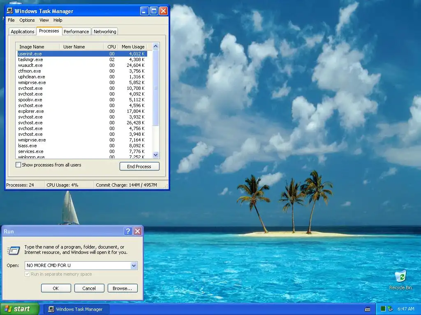Click the process list scroll down arrow
Image resolution: width=421 pixels, height=315 pixels.
click(x=155, y=155)
